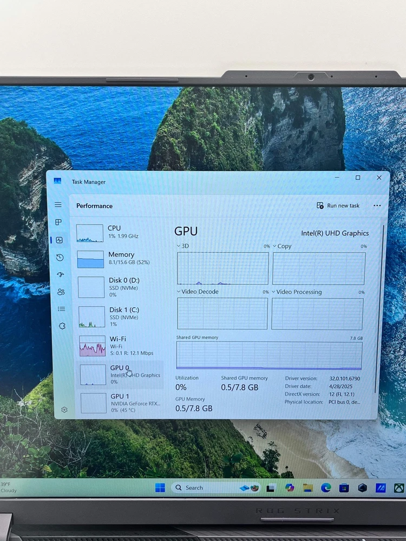
Task: Open the Users page icon
Action: (61, 292)
